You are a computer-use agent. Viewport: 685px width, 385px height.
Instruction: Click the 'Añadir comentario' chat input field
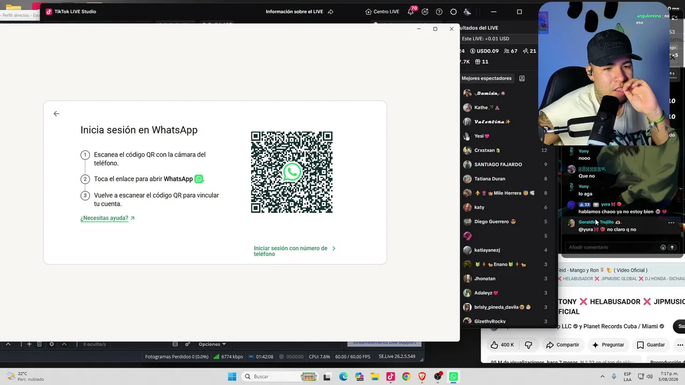tap(613, 248)
